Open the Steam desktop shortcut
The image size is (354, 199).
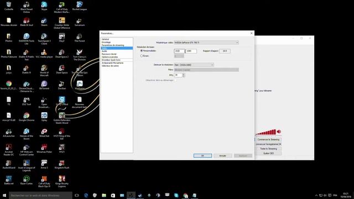pos(44,22)
